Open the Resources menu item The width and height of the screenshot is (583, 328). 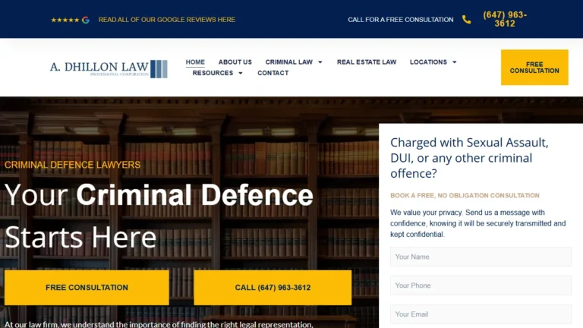[213, 73]
